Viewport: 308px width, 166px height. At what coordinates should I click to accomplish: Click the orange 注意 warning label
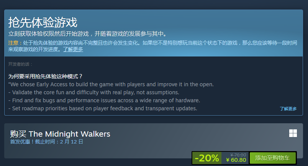click(x=13, y=43)
